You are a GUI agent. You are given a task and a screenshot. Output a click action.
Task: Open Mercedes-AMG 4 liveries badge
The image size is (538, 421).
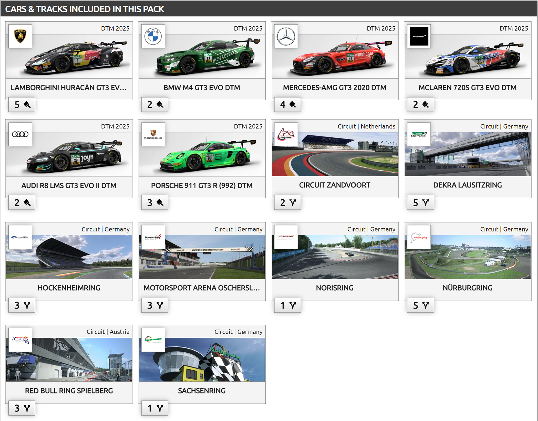click(x=287, y=105)
